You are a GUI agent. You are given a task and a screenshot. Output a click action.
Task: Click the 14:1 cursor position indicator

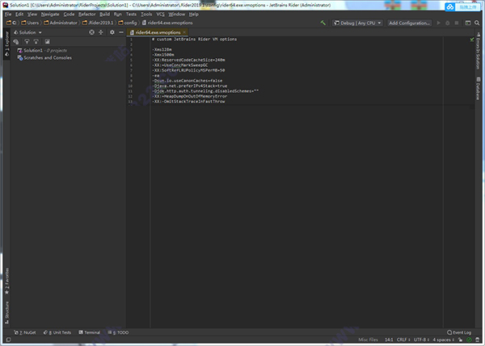(x=389, y=340)
